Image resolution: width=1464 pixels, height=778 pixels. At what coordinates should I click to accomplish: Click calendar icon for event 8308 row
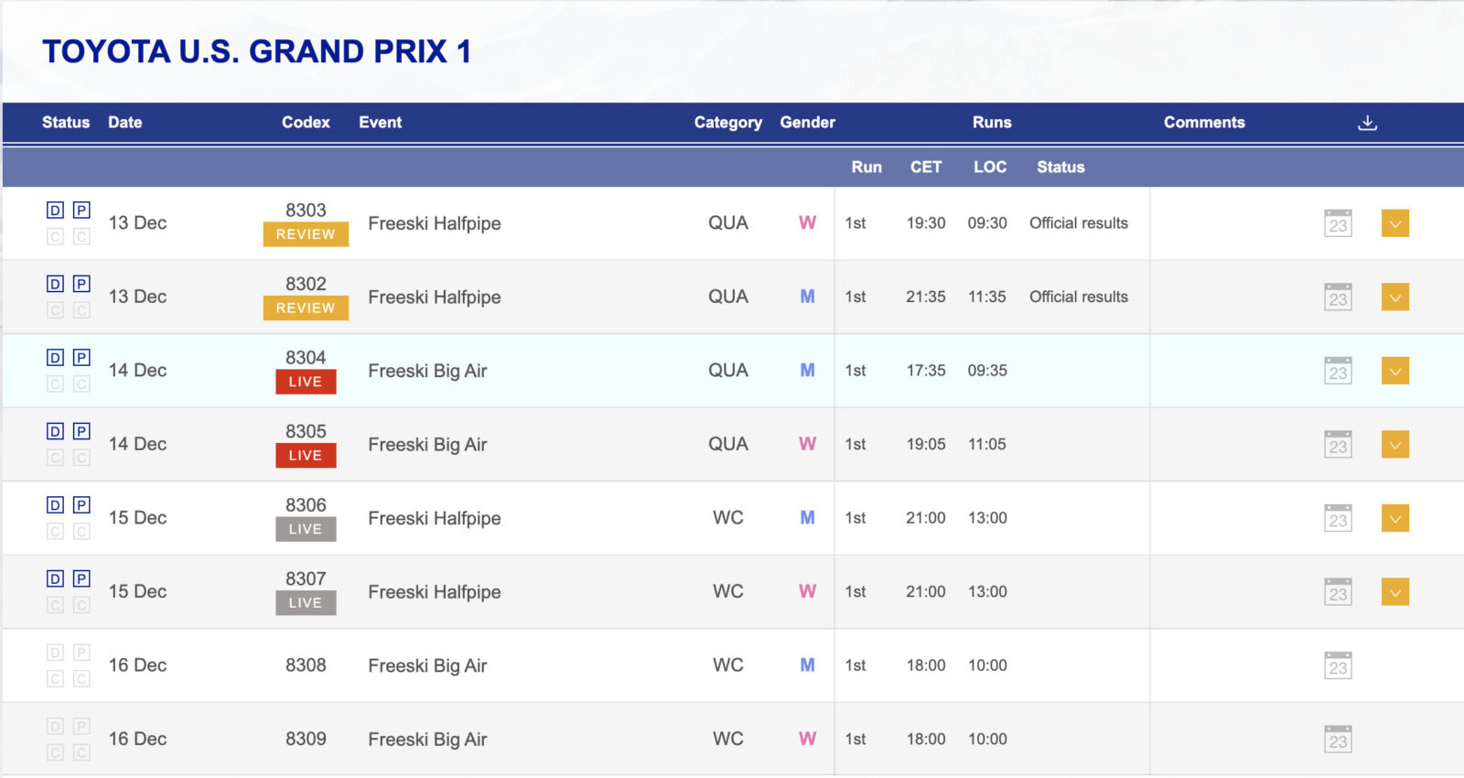click(1338, 665)
